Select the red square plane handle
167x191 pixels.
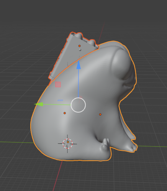coord(58,84)
